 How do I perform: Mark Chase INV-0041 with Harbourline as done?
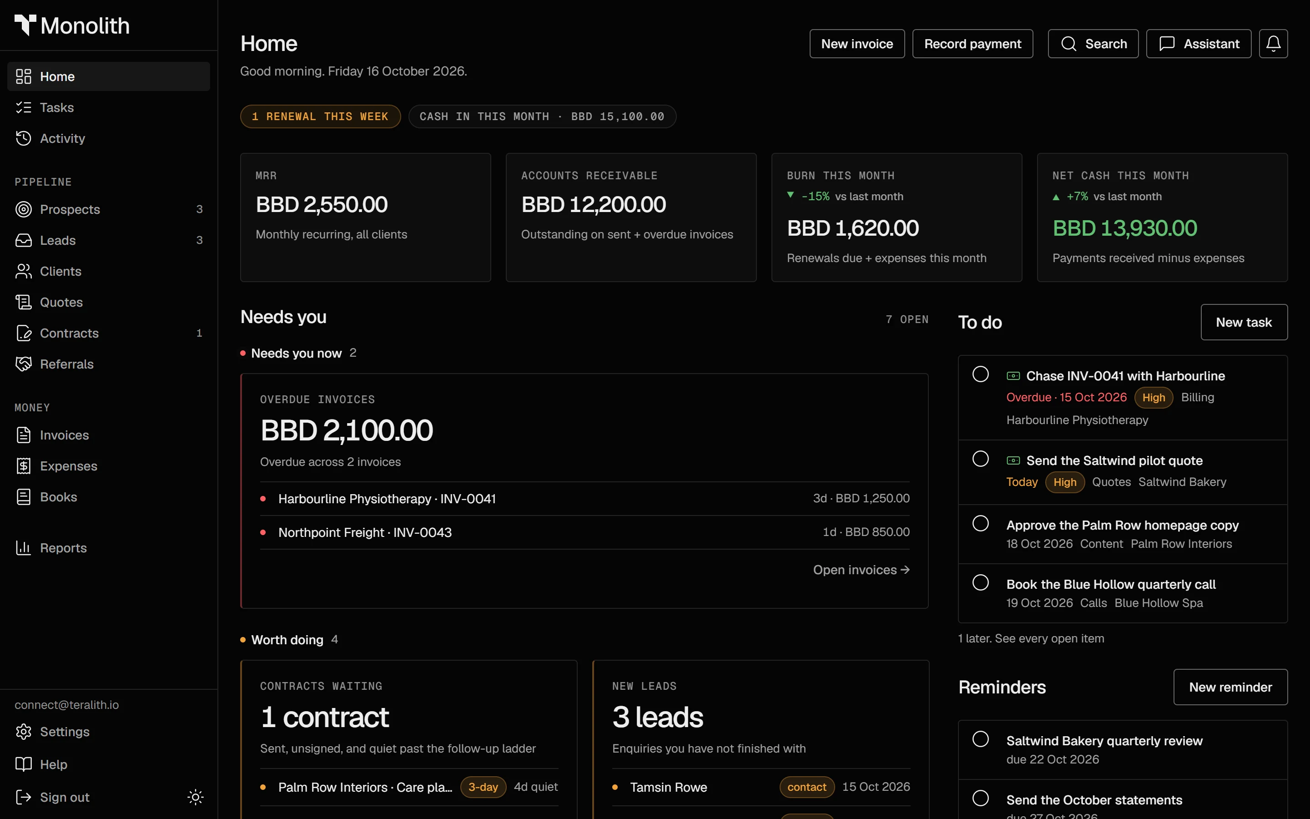click(x=980, y=374)
